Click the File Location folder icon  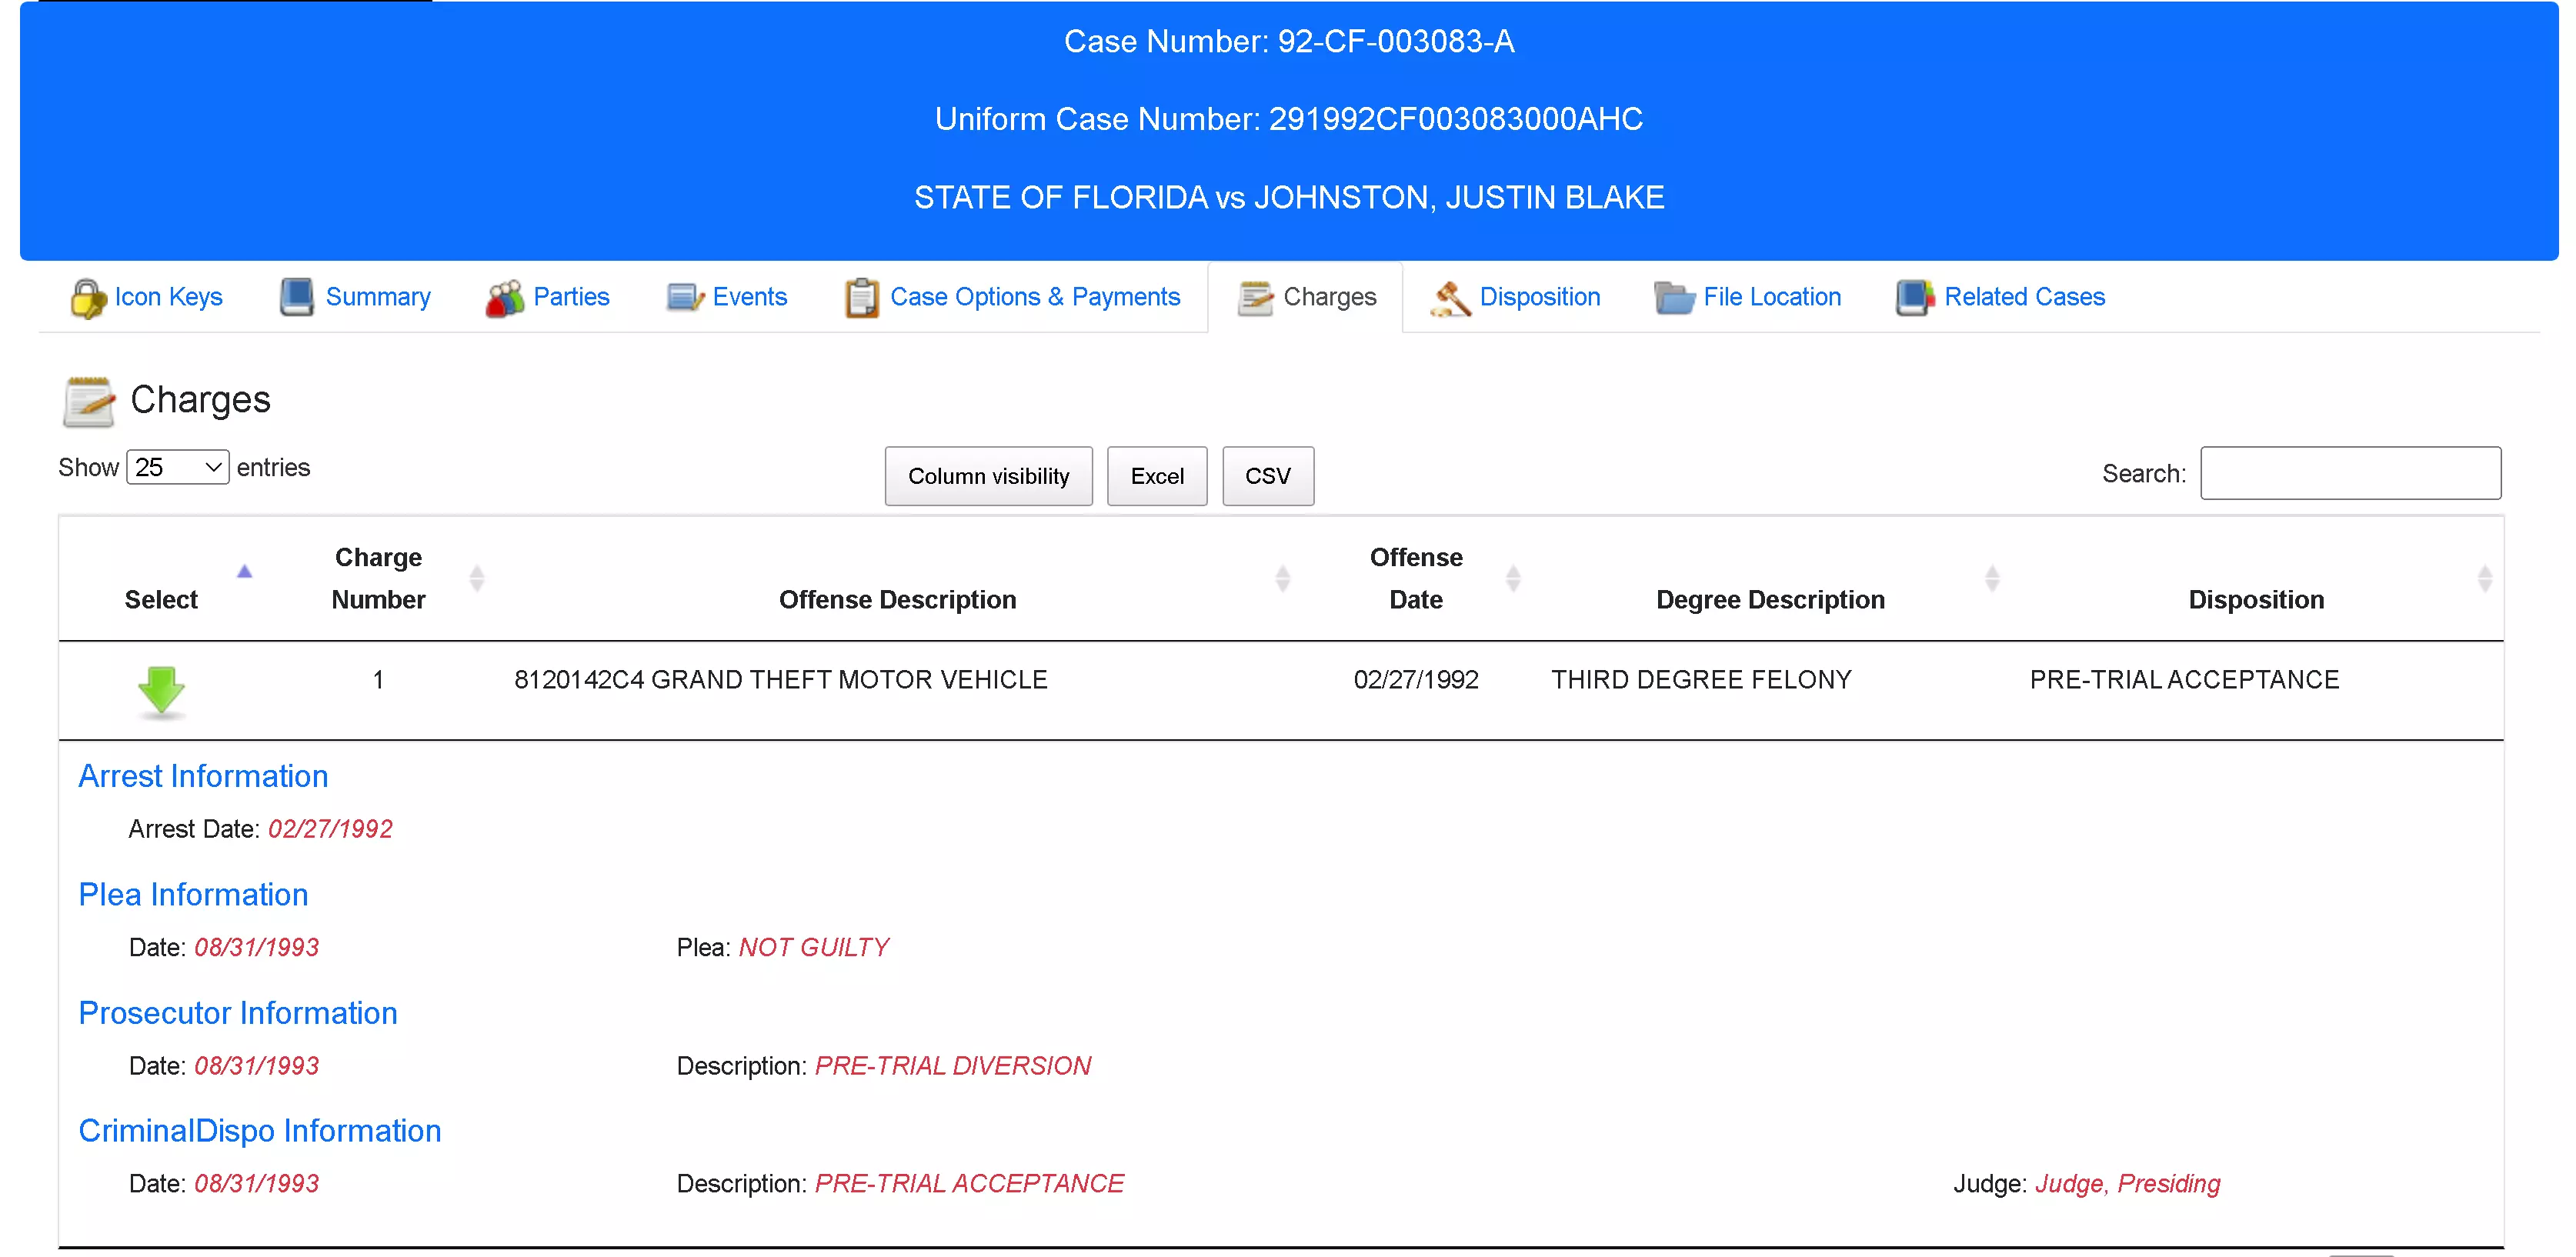[1674, 298]
